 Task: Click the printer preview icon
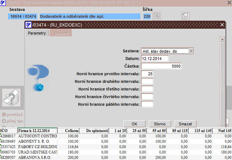click(11, 98)
